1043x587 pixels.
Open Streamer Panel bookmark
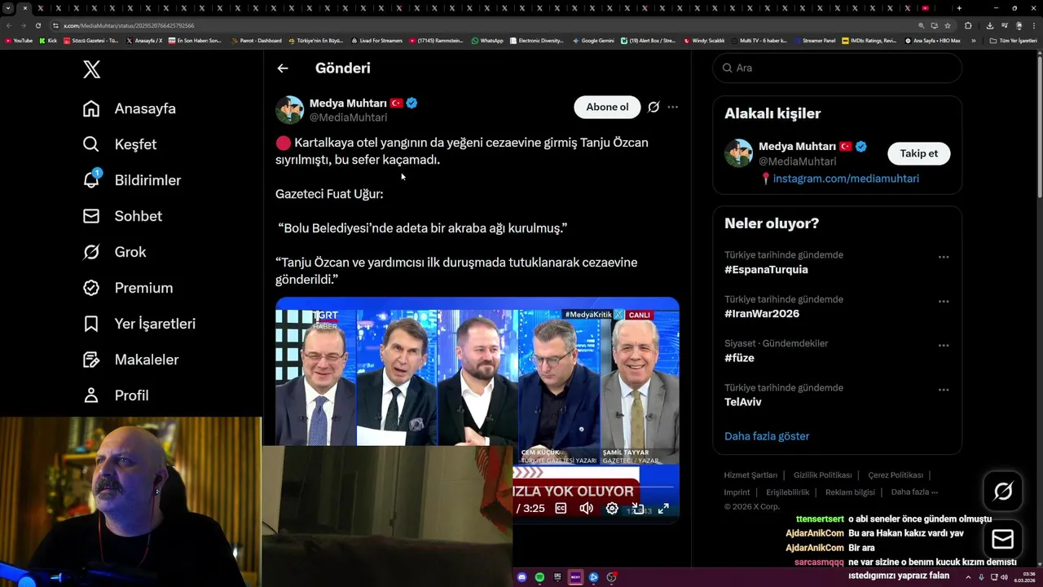[814, 40]
